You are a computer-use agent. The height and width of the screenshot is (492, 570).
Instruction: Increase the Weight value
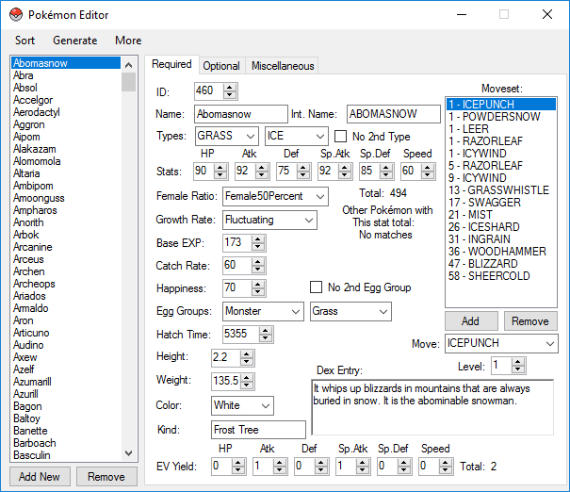(248, 376)
